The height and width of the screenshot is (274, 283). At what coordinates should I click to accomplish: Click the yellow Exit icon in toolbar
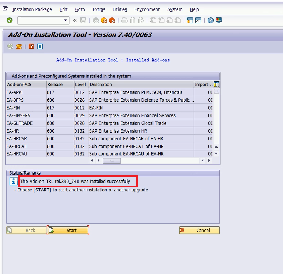[104, 20]
